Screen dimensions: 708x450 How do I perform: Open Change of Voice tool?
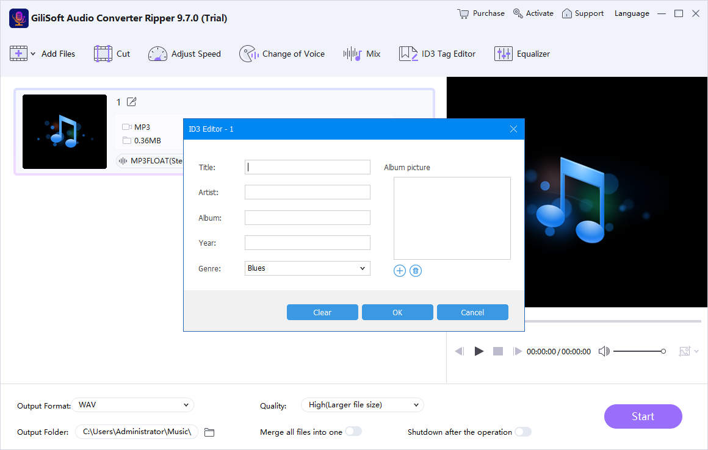(x=282, y=54)
